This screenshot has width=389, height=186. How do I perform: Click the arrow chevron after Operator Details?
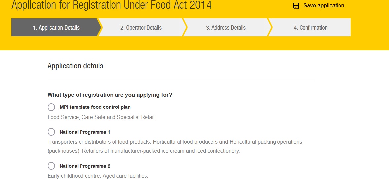[185, 28]
